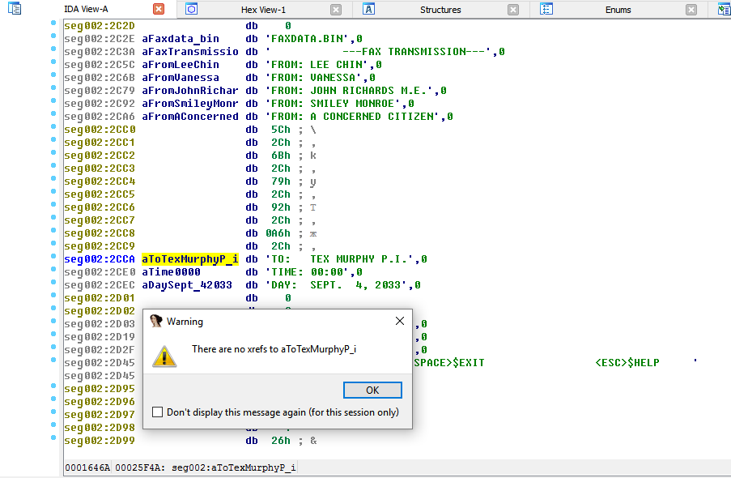Click the 79h byte value
This screenshot has width=731, height=478.
coord(281,181)
